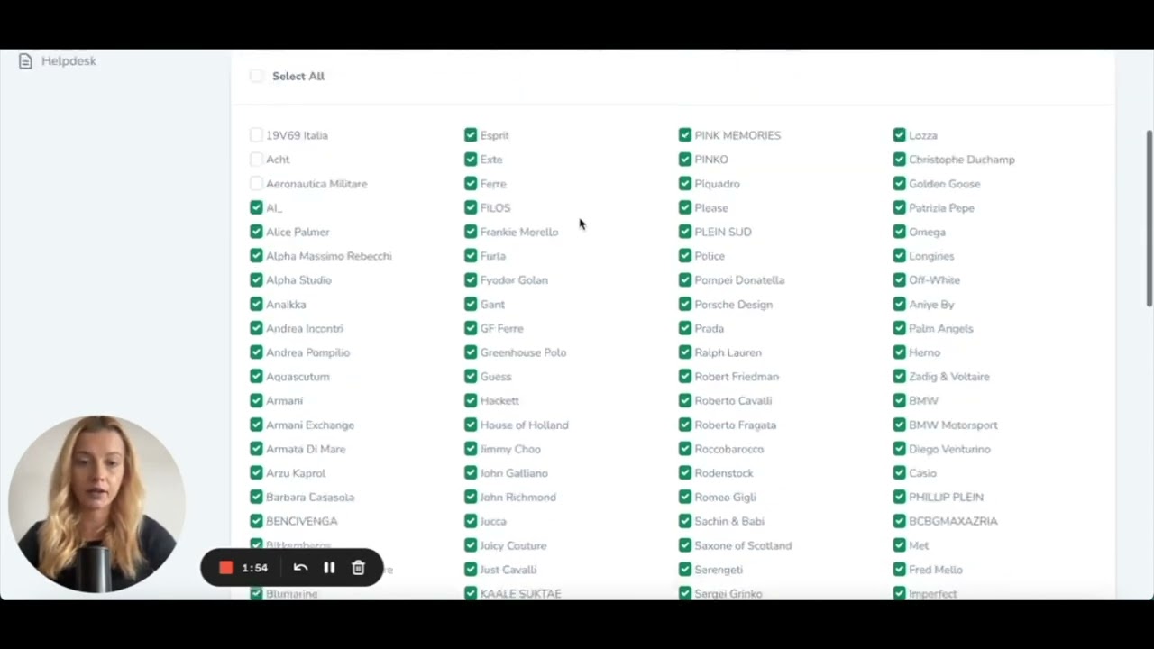Check the Acht brand checkbox
1154x649 pixels.
pyautogui.click(x=256, y=160)
